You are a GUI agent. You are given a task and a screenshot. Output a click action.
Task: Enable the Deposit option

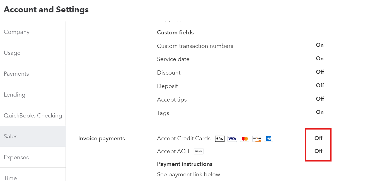pos(320,85)
